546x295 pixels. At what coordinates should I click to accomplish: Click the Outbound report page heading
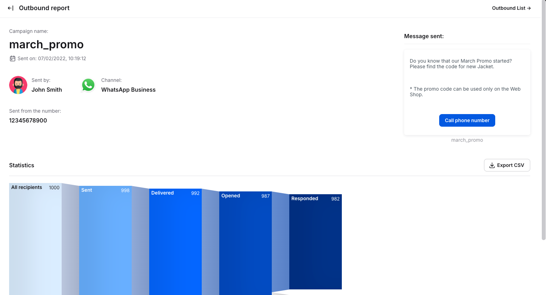(44, 8)
